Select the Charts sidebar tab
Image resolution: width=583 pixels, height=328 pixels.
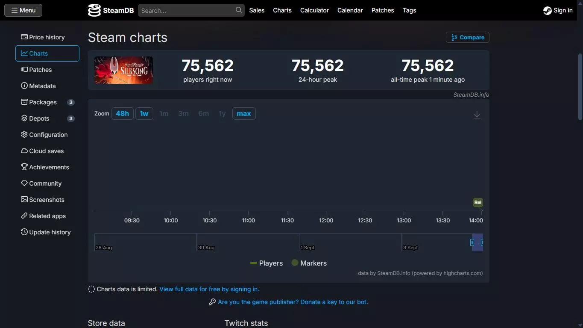point(47,53)
